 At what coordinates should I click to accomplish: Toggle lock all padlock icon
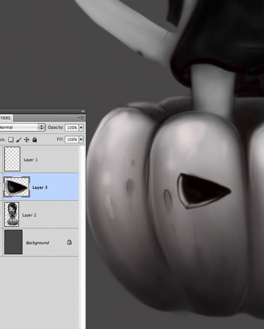[x=35, y=140]
